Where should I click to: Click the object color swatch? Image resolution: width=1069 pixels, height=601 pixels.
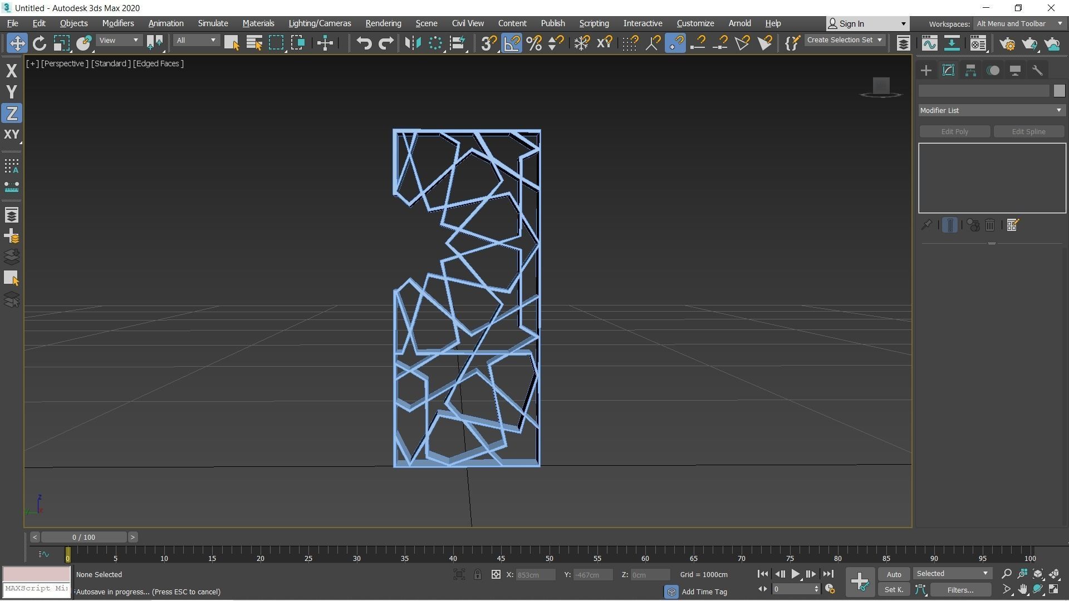1058,91
